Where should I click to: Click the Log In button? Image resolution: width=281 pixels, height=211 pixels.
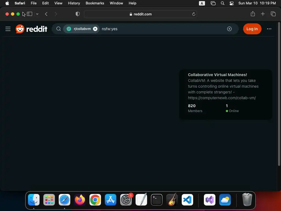tap(252, 29)
